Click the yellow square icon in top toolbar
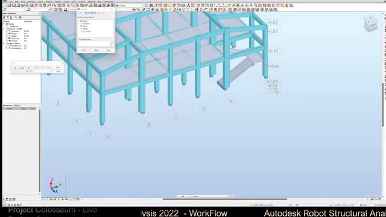 click(165, 5)
